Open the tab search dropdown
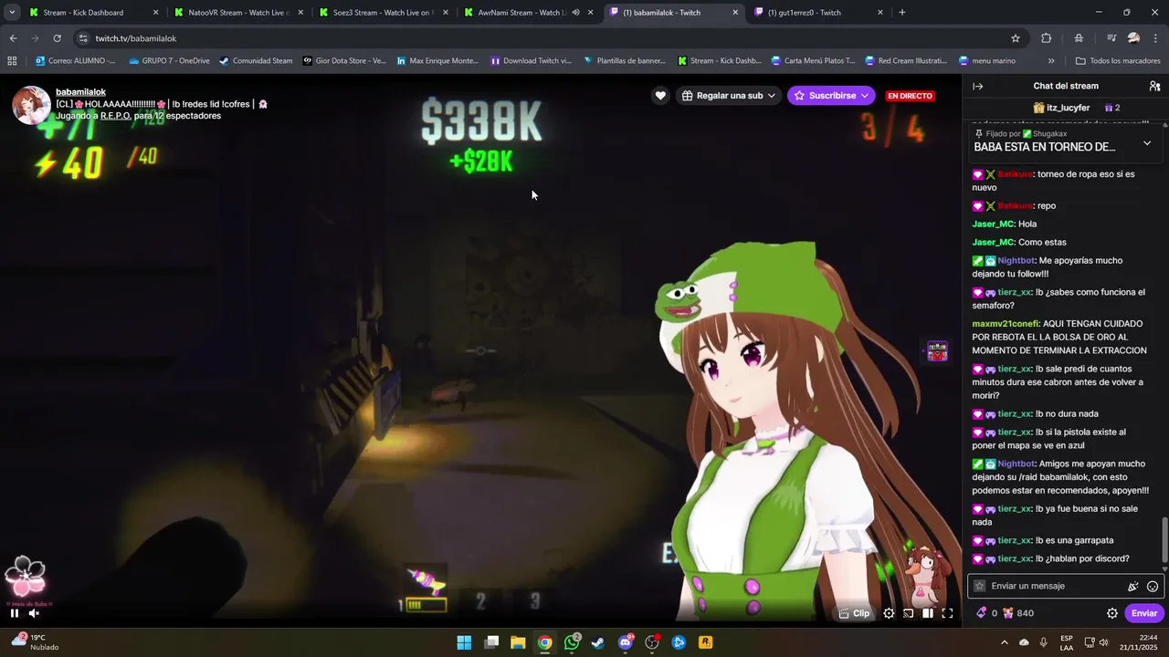The height and width of the screenshot is (657, 1169). (12, 13)
